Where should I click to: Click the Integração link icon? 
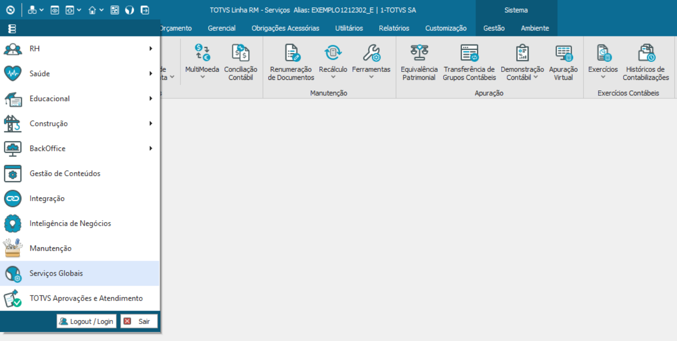[12, 198]
